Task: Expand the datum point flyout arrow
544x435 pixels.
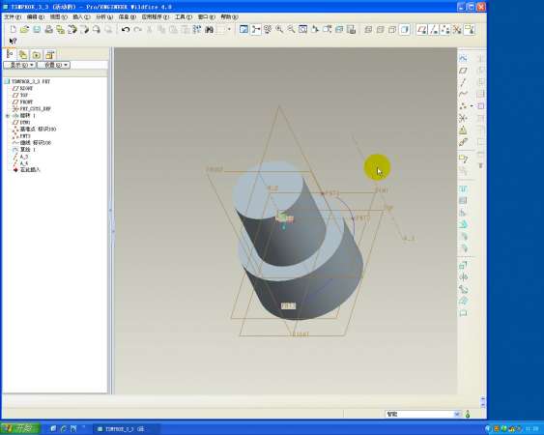Action: click(472, 106)
